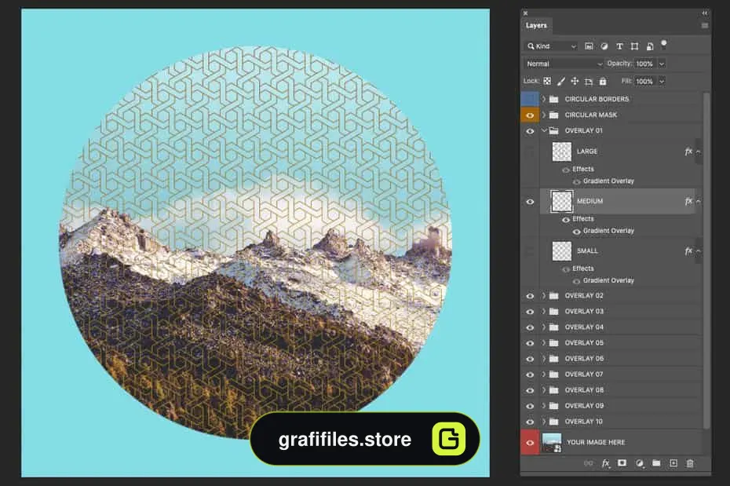Screen dimensions: 730x486
Task: Open the Layers panel menu
Action: click(704, 26)
